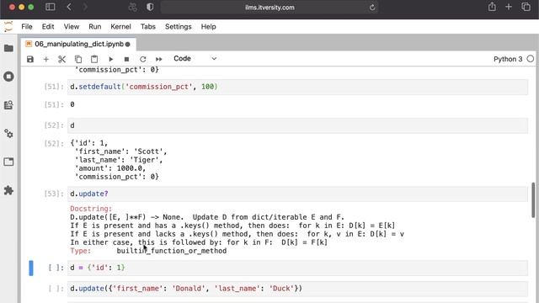Interrupt the kernel with the stop icon

[126, 59]
